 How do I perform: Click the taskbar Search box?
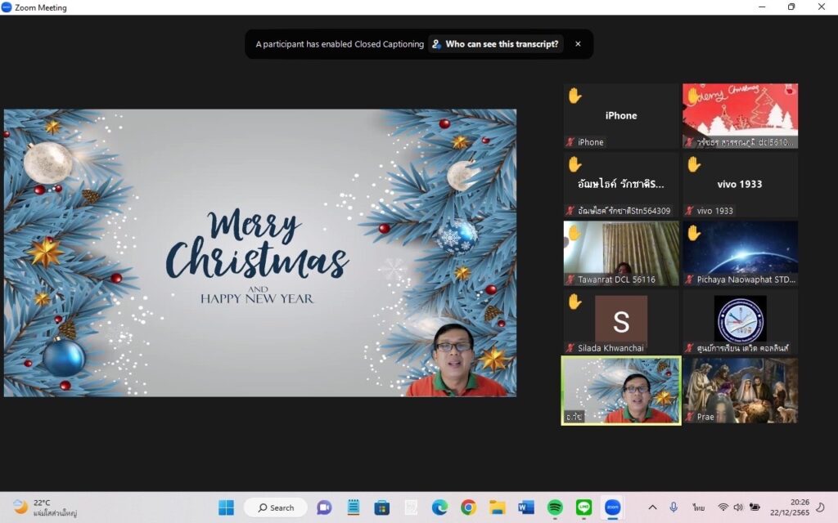276,507
